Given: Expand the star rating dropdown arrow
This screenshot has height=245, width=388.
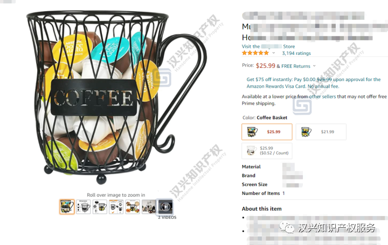Looking at the screenshot, I should pyautogui.click(x=273, y=53).
